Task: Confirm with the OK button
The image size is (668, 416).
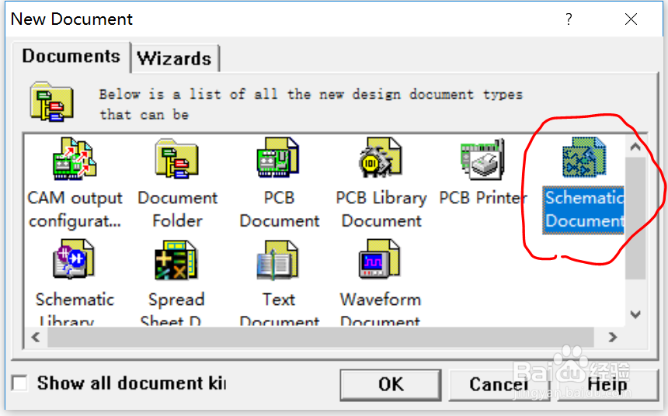Action: click(390, 385)
